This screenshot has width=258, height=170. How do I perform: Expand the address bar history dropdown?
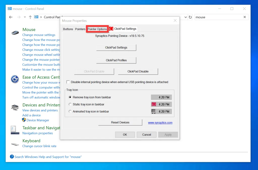186,17
